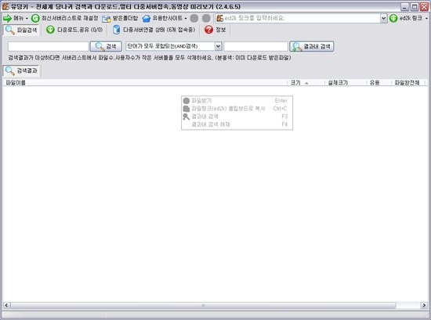Expand the ed2k link history dropdown arrow

point(383,19)
